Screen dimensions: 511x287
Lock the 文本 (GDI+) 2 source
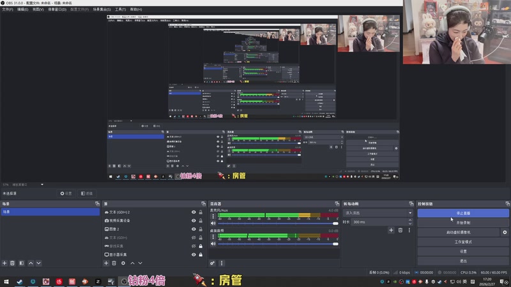point(201,212)
